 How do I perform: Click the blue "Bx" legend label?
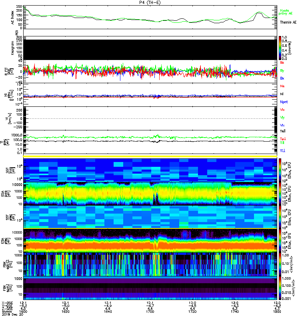(282, 78)
